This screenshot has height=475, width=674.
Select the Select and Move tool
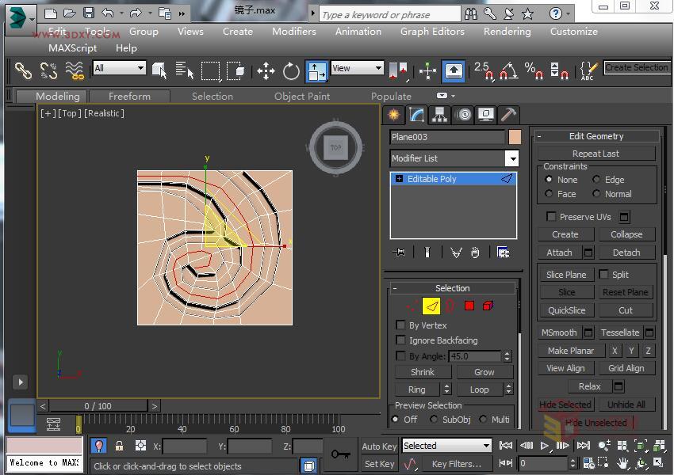pos(266,70)
